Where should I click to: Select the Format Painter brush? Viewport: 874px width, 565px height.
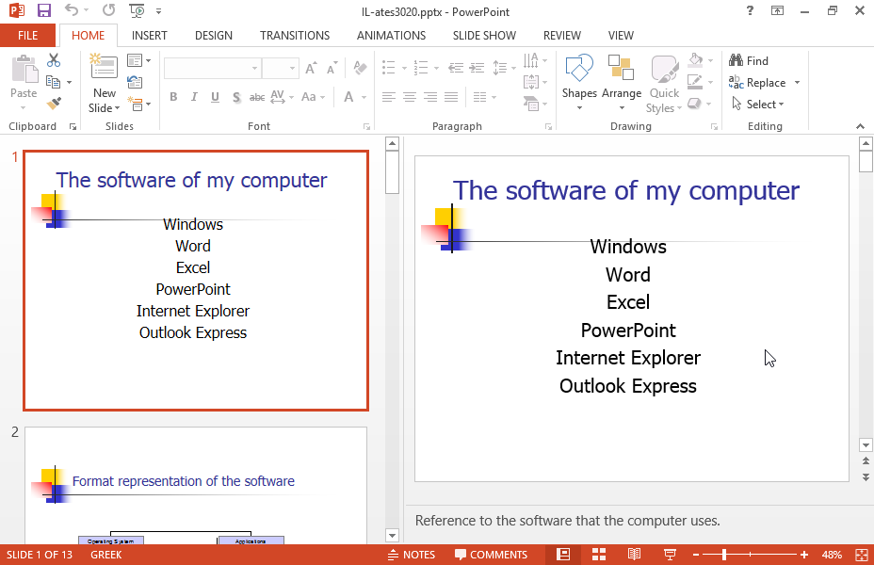[54, 103]
